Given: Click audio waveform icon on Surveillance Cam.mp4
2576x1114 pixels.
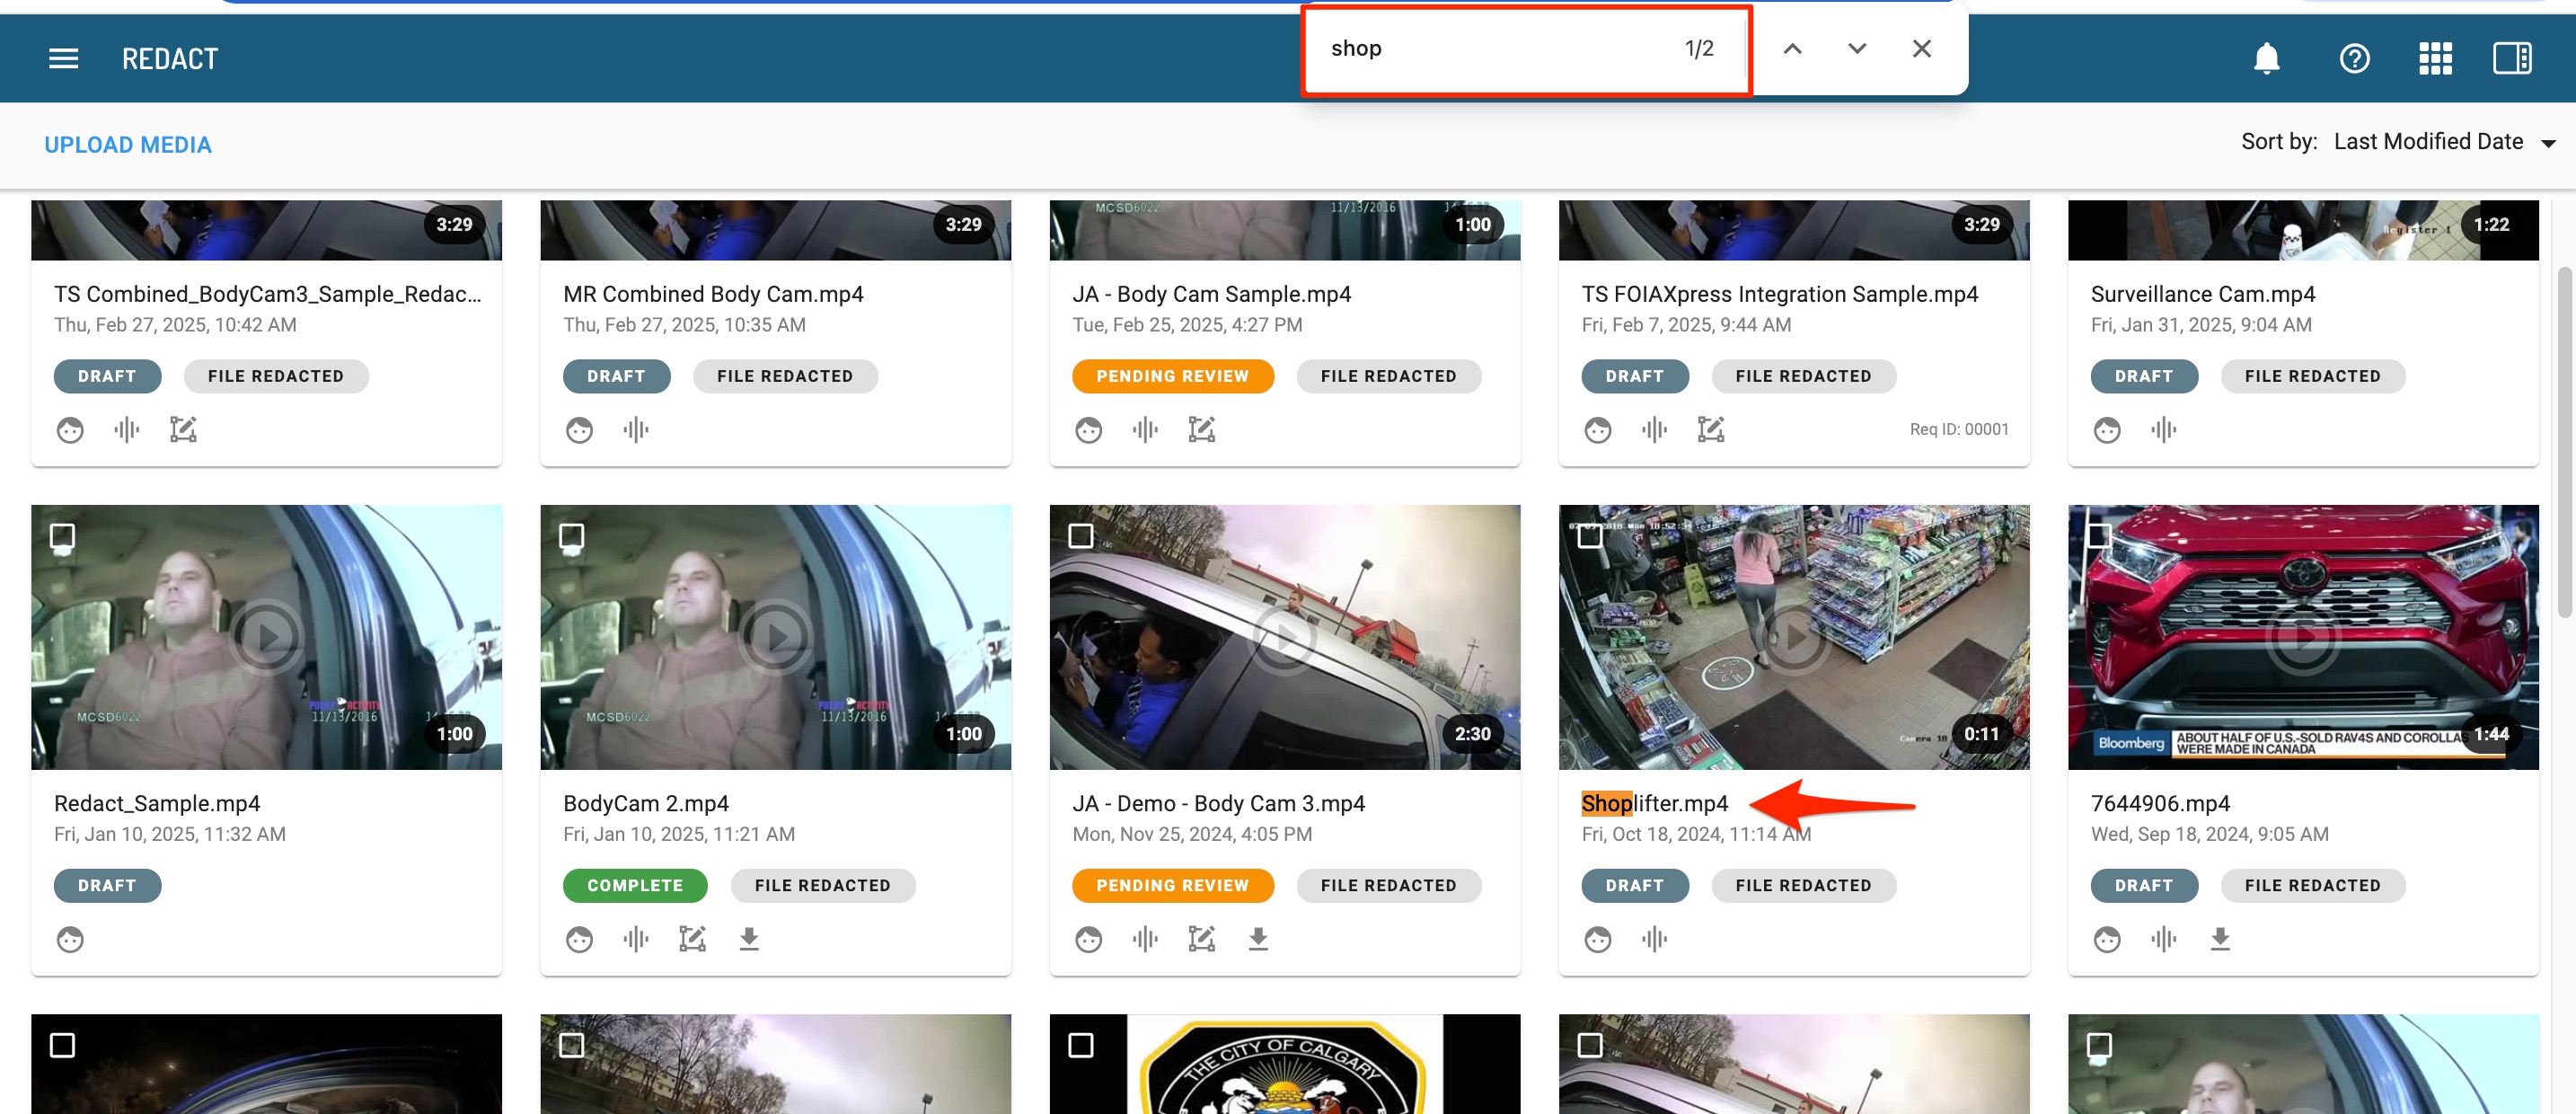Looking at the screenshot, I should (2163, 430).
